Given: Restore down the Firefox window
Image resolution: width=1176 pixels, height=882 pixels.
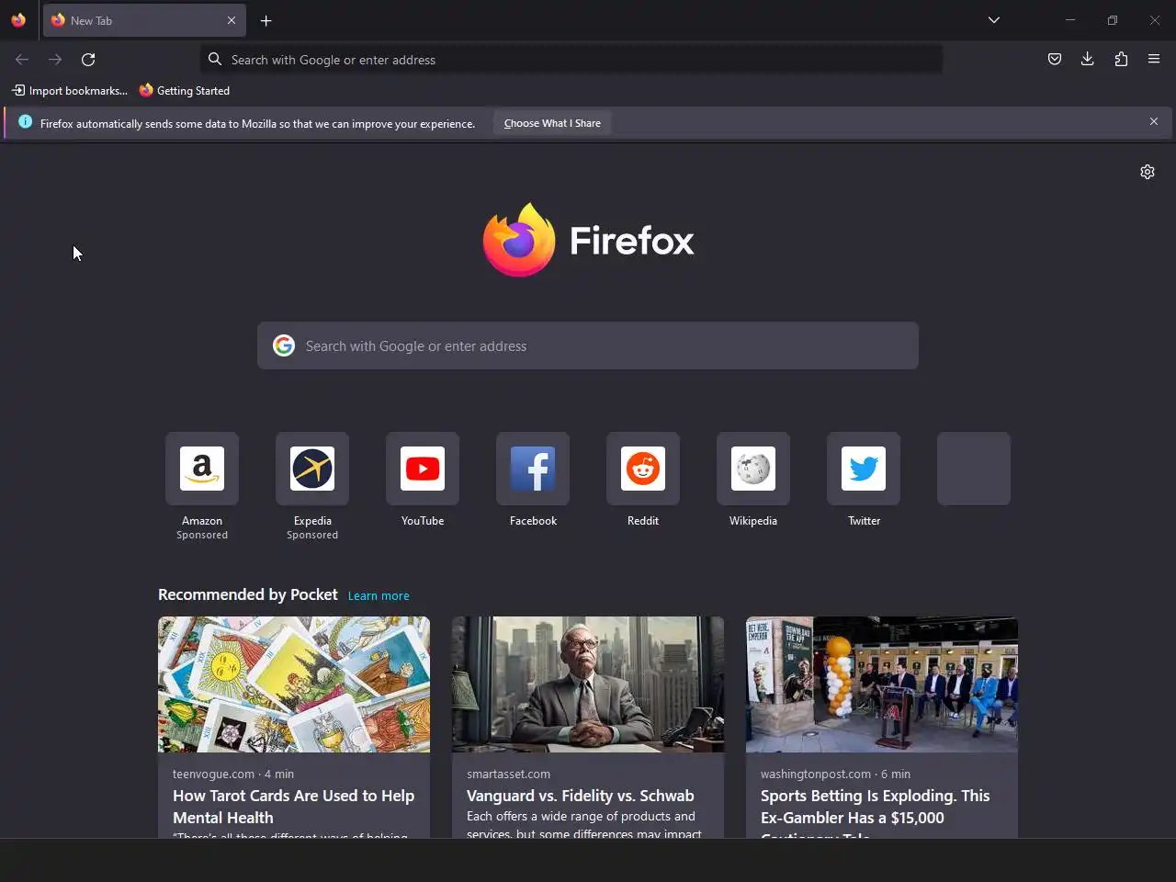Looking at the screenshot, I should 1112,20.
